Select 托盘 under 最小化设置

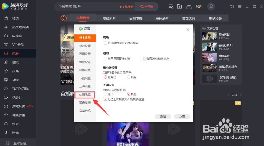129,77
